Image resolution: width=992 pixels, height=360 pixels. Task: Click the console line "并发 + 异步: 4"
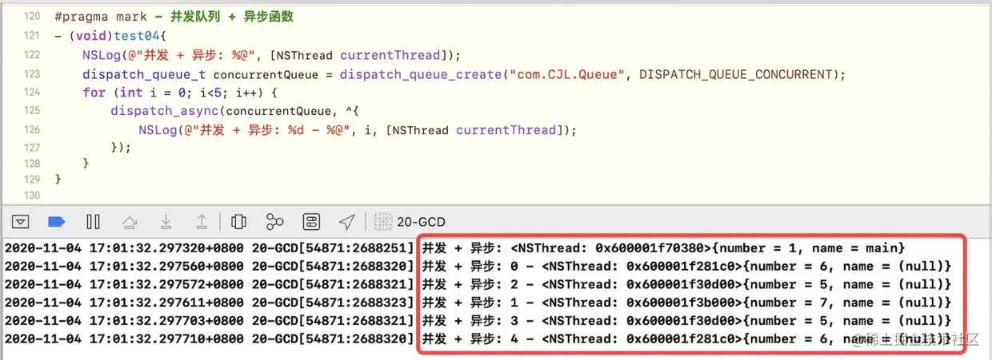click(x=478, y=339)
